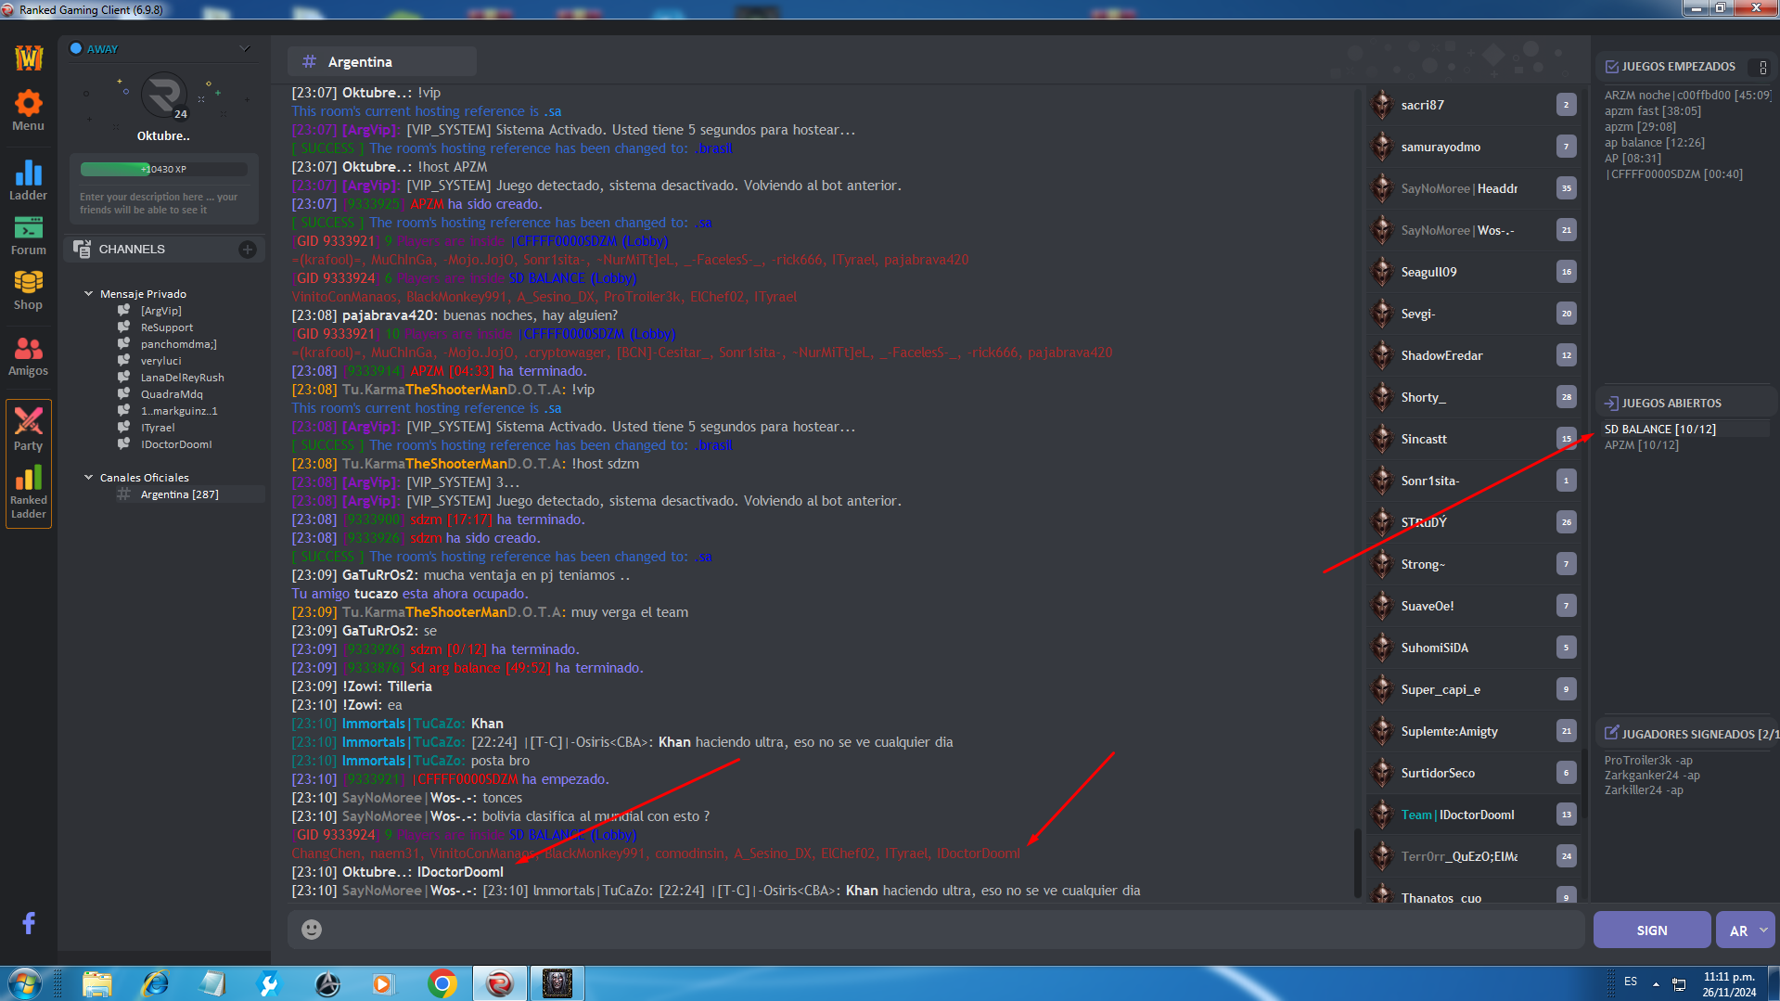Collapse the Mensaje Privado group
This screenshot has height=1001, width=1780.
click(89, 293)
